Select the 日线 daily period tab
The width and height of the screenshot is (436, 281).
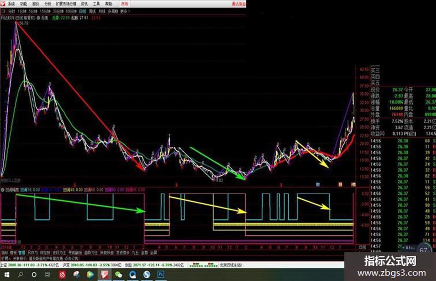[83, 12]
